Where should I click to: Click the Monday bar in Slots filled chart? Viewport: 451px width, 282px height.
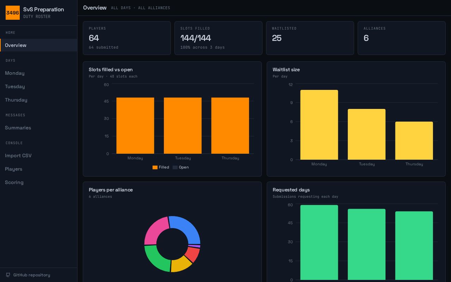135,125
